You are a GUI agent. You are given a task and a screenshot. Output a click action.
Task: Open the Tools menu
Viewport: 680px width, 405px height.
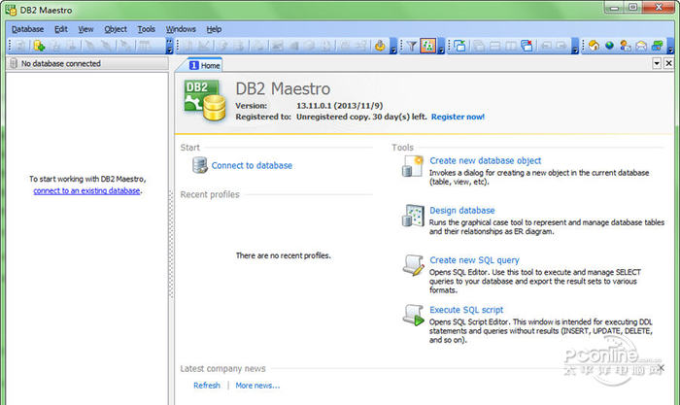146,29
